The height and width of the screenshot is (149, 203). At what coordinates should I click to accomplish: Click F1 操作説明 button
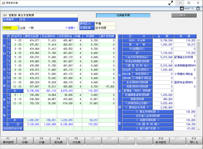8,141
